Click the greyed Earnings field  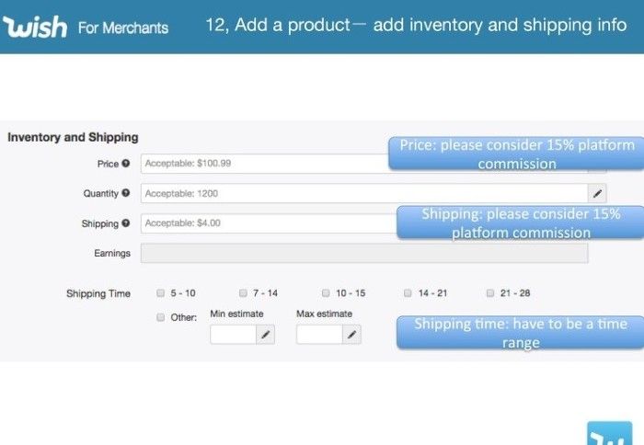pyautogui.click(x=364, y=253)
